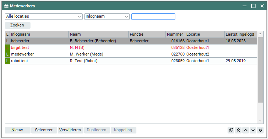Click the Nieuw button
The width and height of the screenshot is (268, 139).
tap(18, 130)
